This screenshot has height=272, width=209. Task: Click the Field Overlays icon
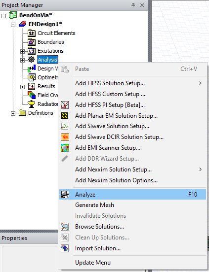[x=32, y=95]
